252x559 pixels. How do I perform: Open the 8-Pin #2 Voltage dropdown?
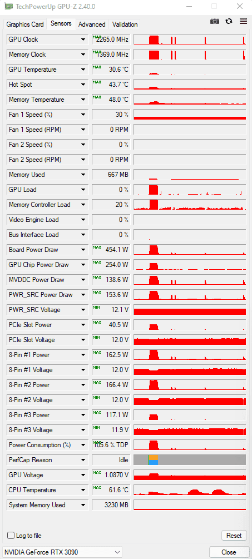(83, 400)
